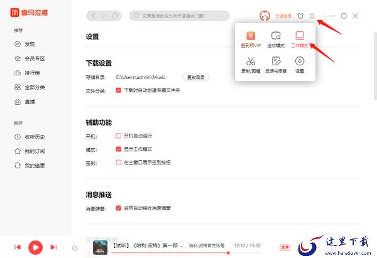
Task: Maximize the Ximalaya window
Action: click(344, 16)
